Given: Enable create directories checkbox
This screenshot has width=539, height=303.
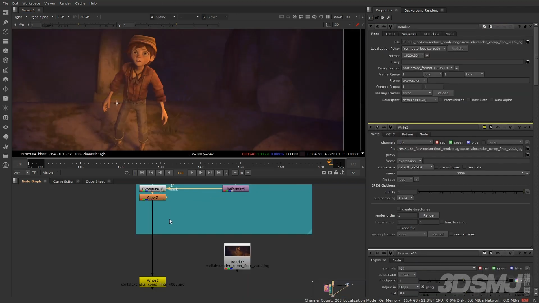Looking at the screenshot, I should [399, 209].
